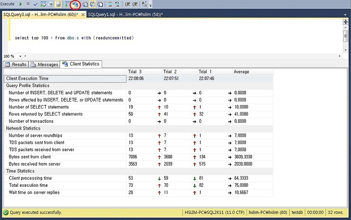Click the Execute query button
Screen dimensions: 351x220
point(7,4)
